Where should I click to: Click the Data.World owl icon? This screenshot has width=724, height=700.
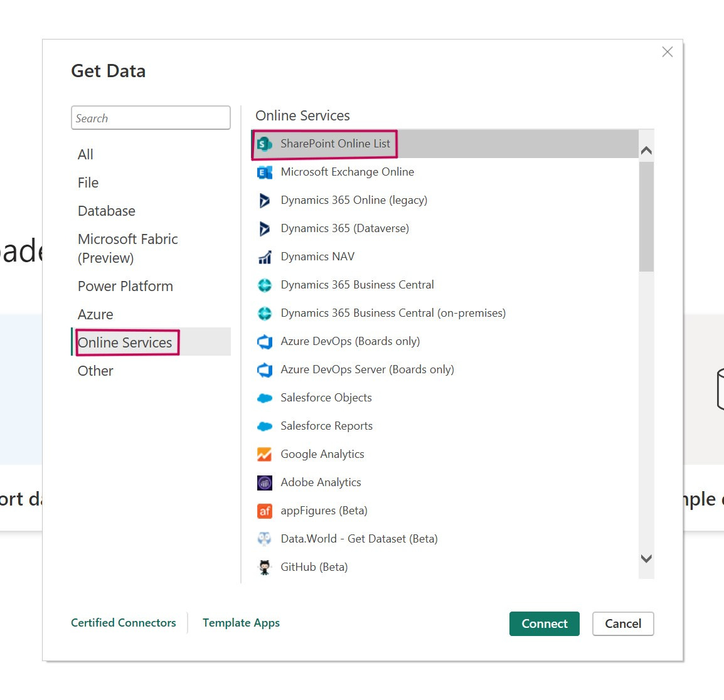tap(265, 539)
